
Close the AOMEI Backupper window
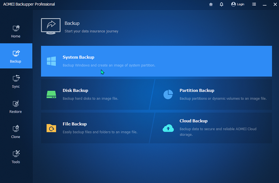tap(275, 4)
